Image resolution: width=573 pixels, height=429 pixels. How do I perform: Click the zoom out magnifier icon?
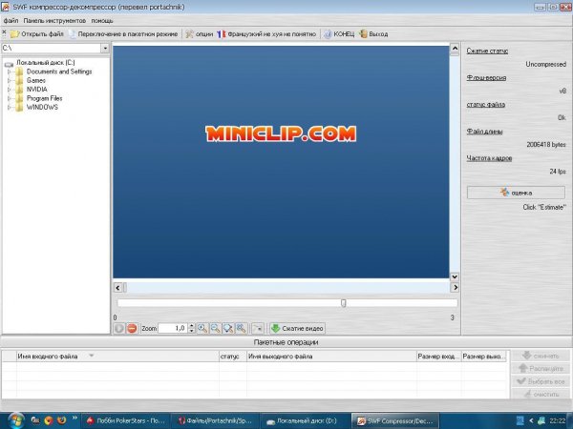(215, 328)
